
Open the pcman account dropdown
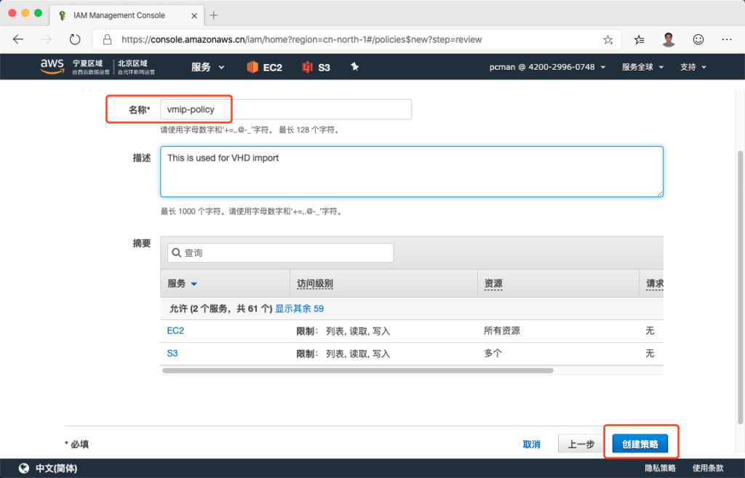tap(547, 67)
